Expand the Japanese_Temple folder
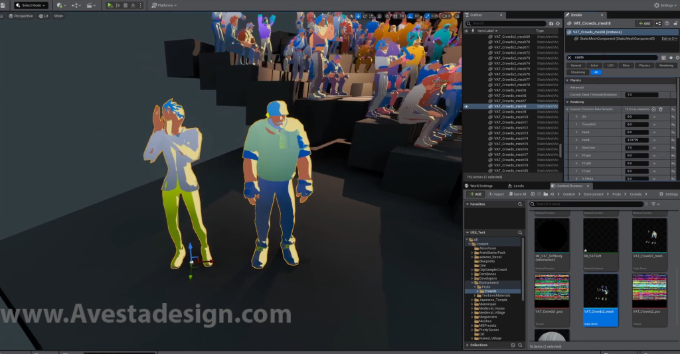Screen dimensions: 680x354 coord(472,300)
